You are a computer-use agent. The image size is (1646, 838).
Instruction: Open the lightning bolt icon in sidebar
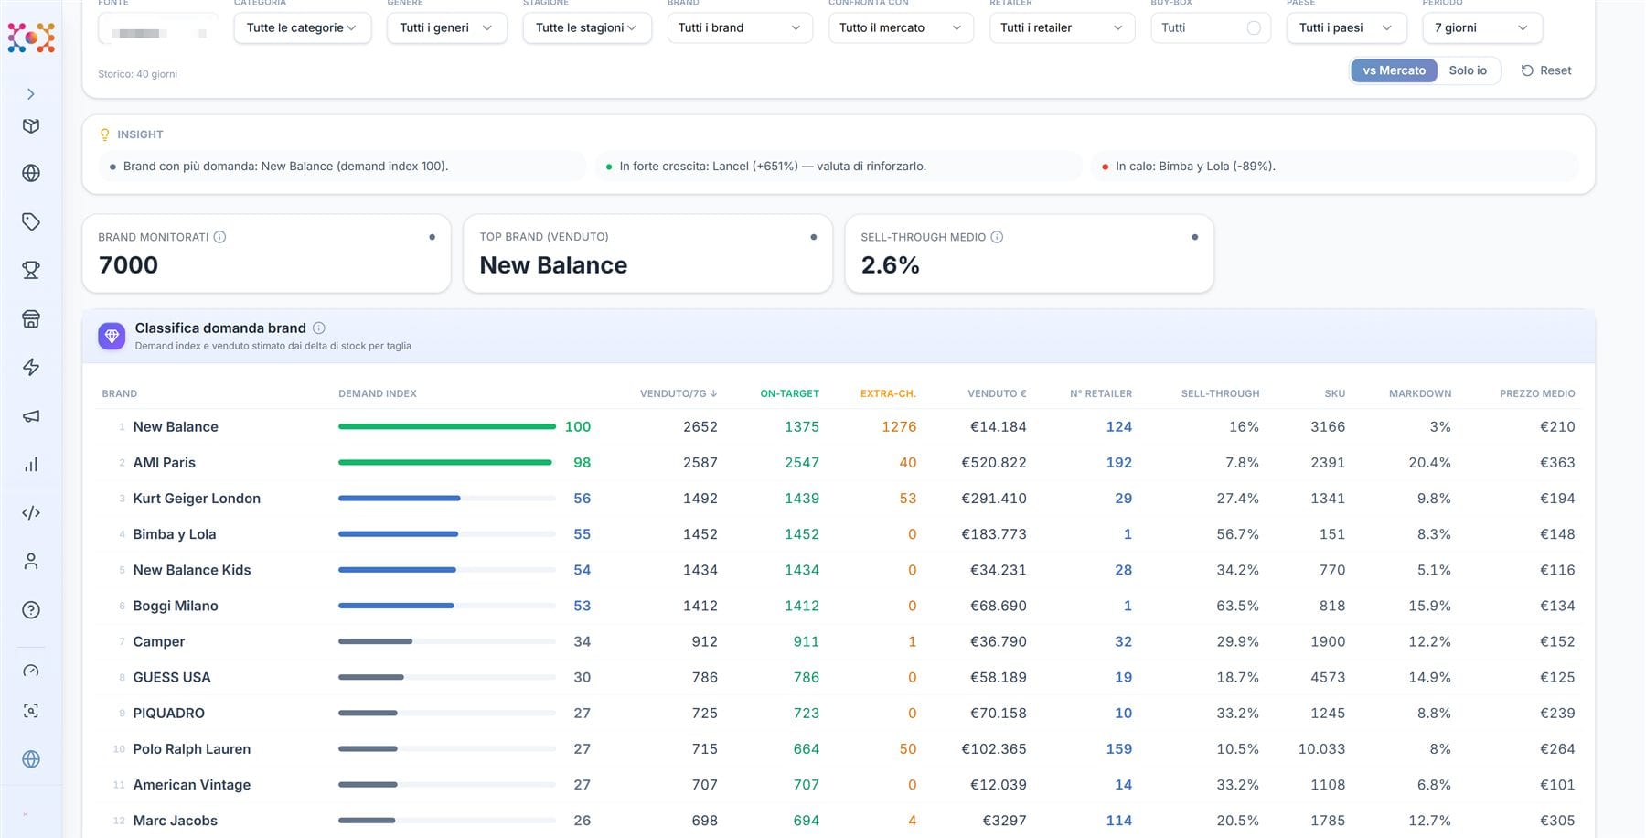pos(31,367)
